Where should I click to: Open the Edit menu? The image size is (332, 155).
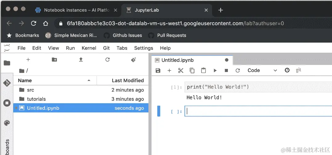[37, 48]
